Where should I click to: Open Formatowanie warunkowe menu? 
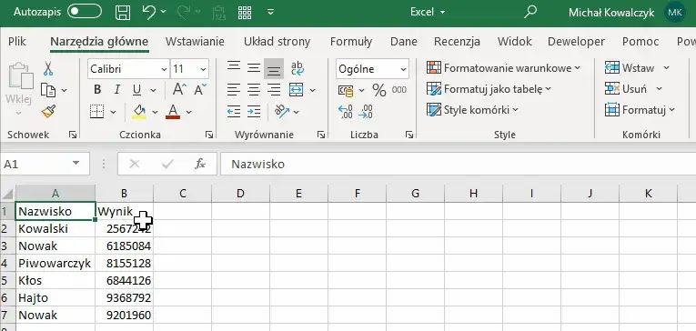tap(503, 68)
